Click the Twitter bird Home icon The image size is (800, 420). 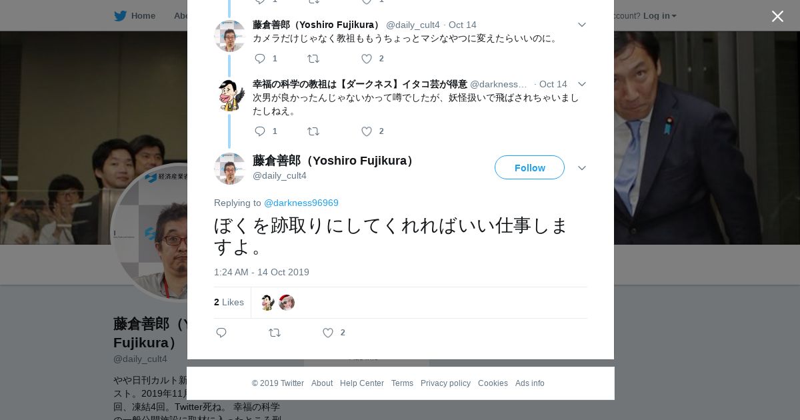click(120, 16)
